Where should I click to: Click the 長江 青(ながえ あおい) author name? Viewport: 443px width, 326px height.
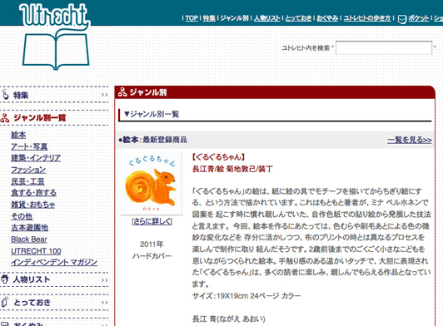click(x=229, y=319)
